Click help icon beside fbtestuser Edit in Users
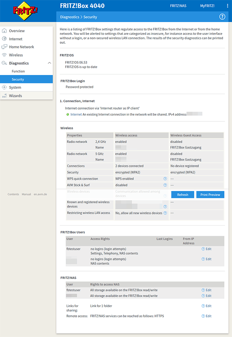Image resolution: width=232 pixels, height=337 pixels. (203, 249)
